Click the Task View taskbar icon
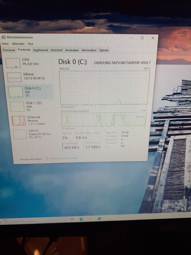191x255 pixels. 72,219
